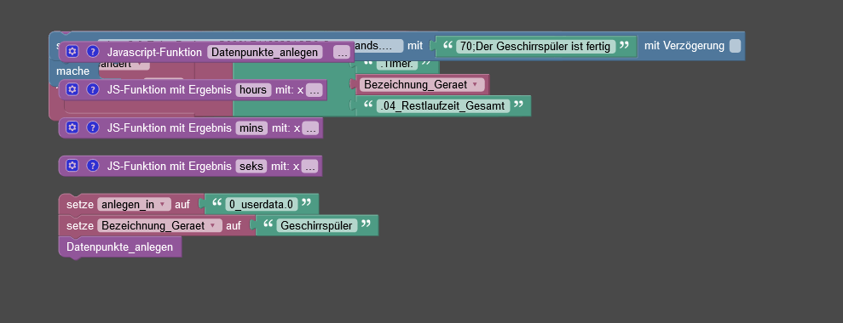Click the Javascript-Funktion label text
Viewport: 843px width, 323px height.
tap(154, 52)
